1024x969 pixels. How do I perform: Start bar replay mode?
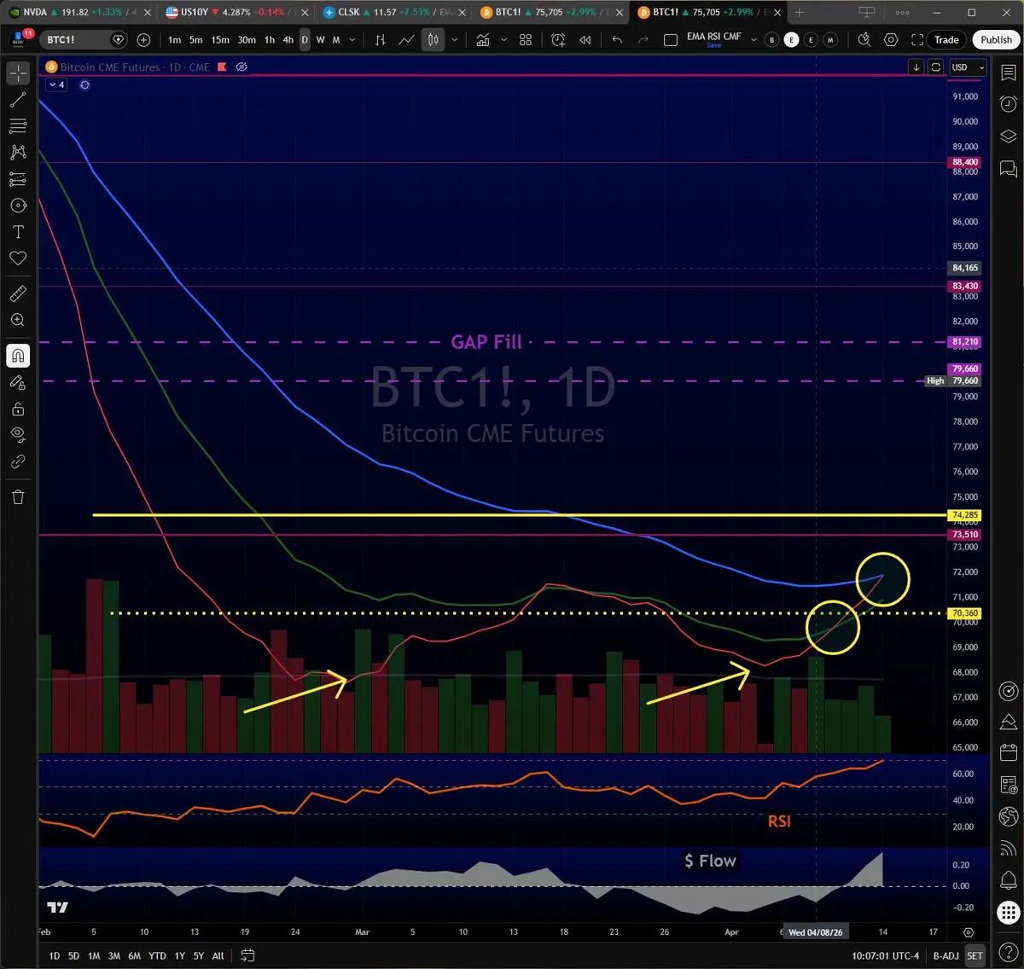pos(585,40)
